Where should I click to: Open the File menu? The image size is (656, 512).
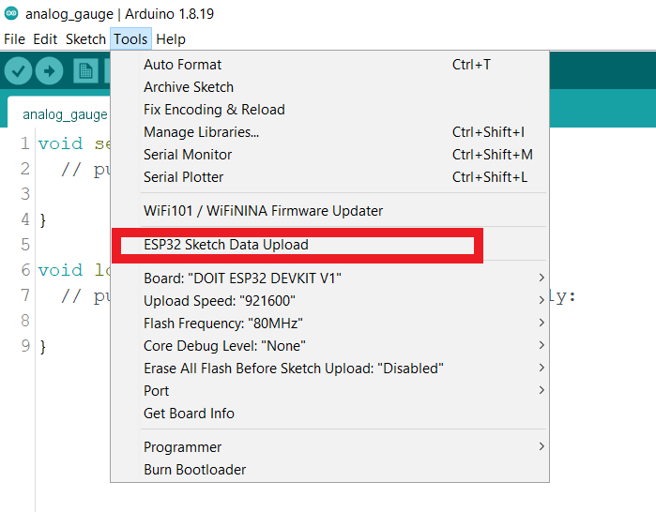(14, 39)
